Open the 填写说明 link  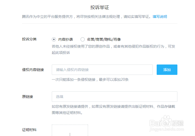[x=160, y=17]
